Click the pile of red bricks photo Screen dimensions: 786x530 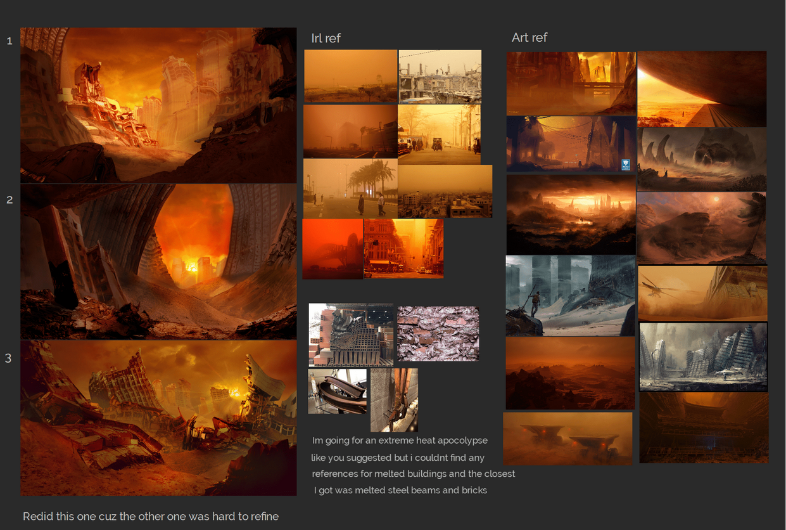438,333
